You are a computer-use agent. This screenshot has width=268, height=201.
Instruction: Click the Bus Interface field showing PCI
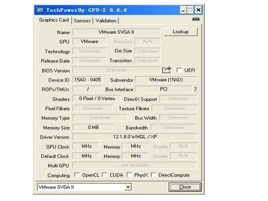coord(163,89)
